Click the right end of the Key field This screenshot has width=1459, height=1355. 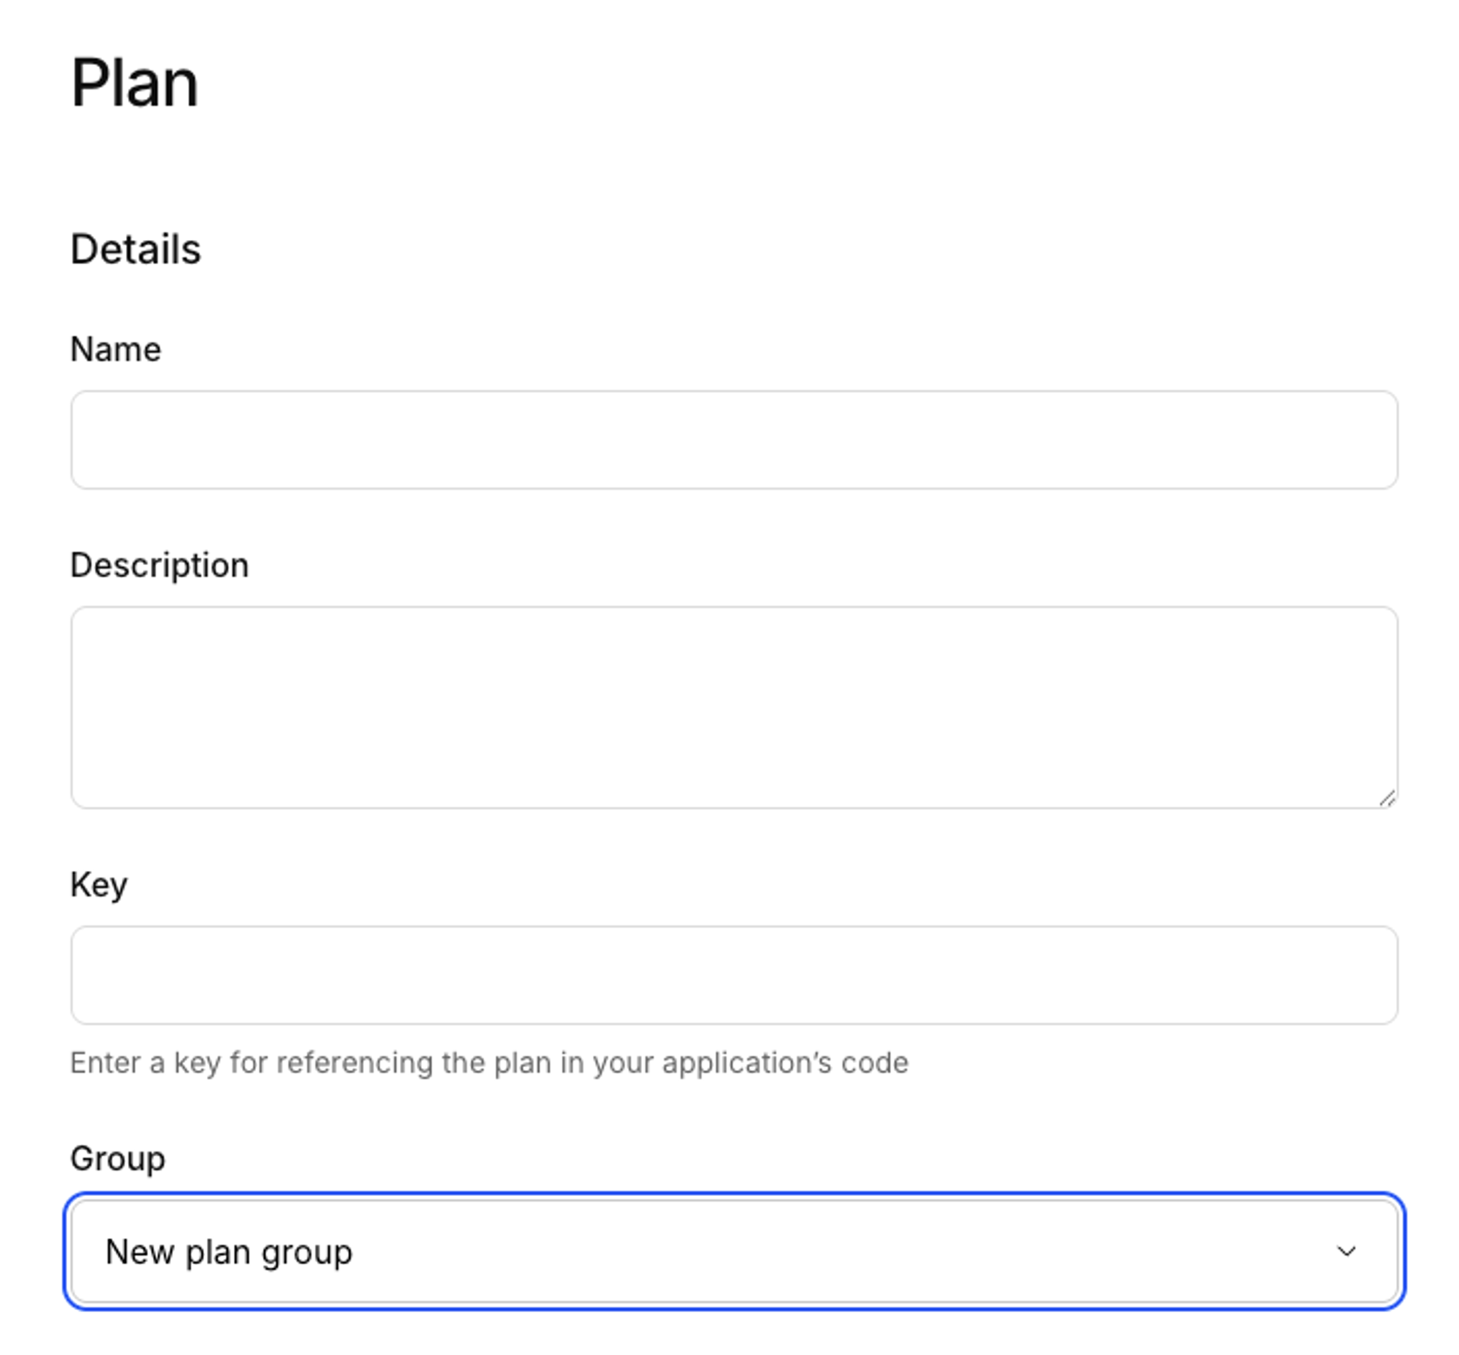pos(1378,974)
